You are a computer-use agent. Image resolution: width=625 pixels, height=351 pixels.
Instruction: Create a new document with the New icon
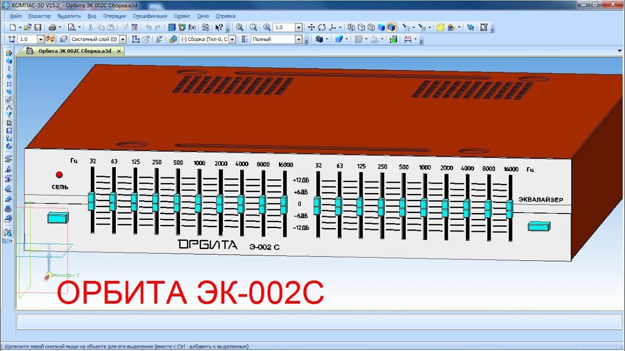[13, 27]
